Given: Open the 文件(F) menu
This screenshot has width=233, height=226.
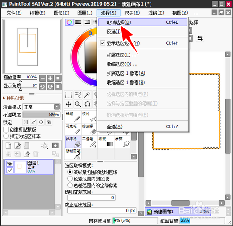Looking at the screenshot, I should click(x=14, y=13).
